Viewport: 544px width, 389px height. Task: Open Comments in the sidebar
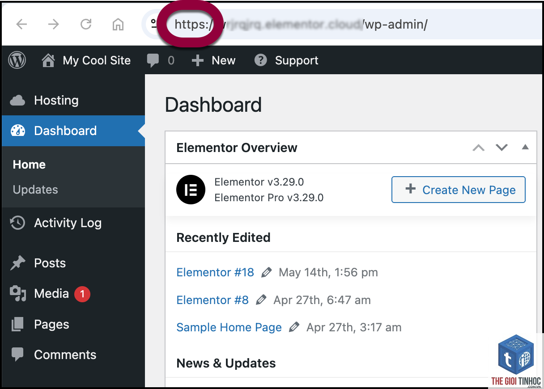(72, 355)
